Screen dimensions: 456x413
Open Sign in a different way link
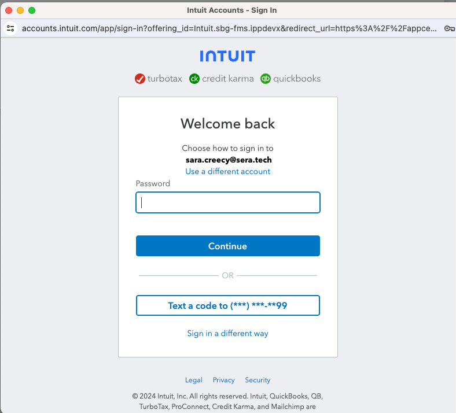227,333
